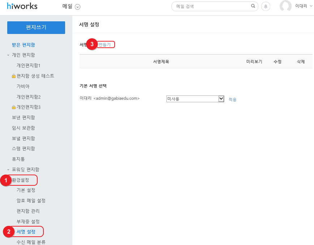Click the 편지쓰기 compose button
Image resolution: width=314 pixels, height=245 pixels.
(x=36, y=27)
